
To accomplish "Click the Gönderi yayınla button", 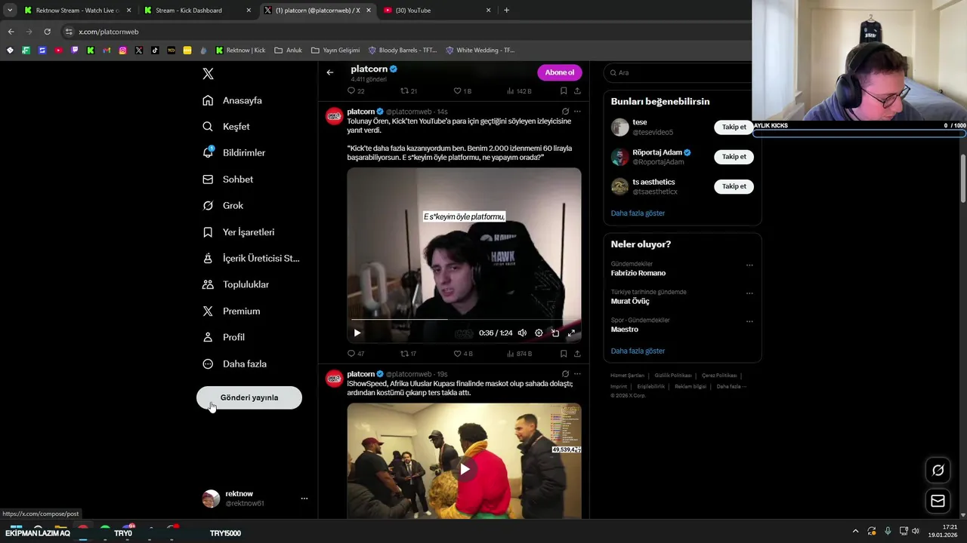I will (x=249, y=397).
